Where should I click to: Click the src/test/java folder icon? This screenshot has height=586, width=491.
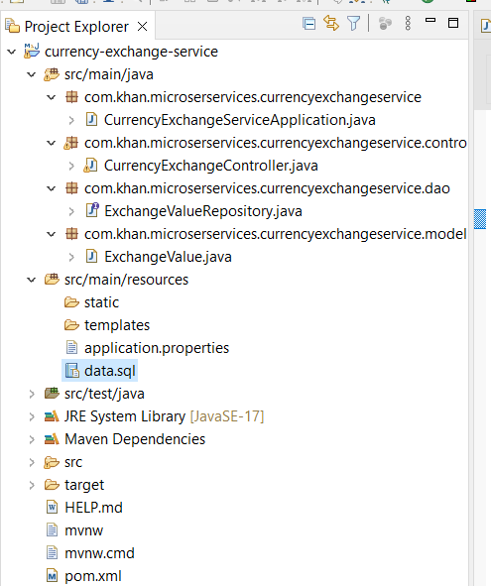click(x=52, y=394)
